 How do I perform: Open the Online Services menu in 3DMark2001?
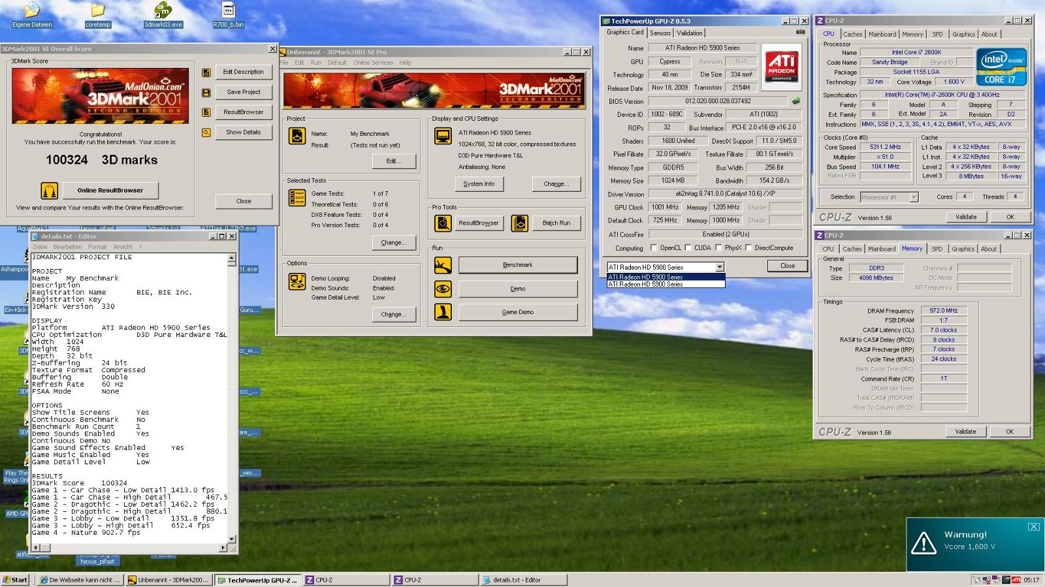373,63
